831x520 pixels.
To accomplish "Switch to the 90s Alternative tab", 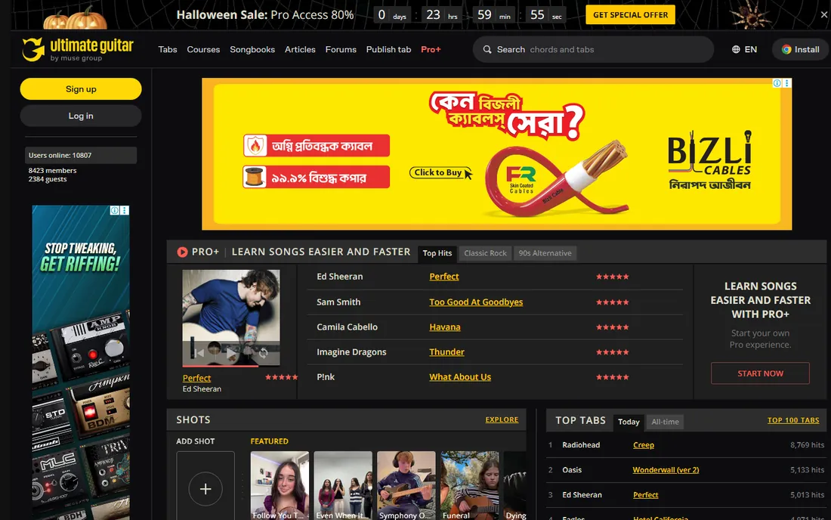I will pos(545,253).
